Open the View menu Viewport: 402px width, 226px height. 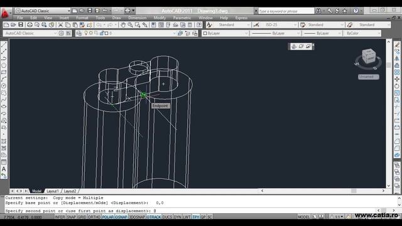(x=48, y=18)
